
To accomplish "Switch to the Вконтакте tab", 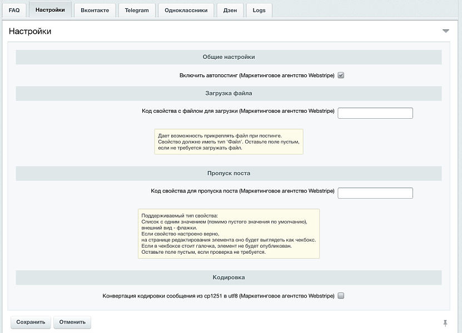I will point(95,9).
